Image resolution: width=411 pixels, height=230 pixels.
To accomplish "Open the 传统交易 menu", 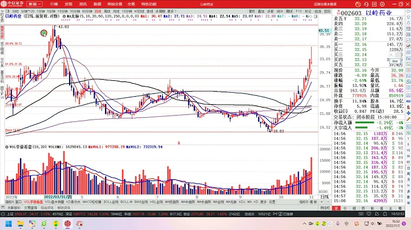I will click(x=115, y=4).
